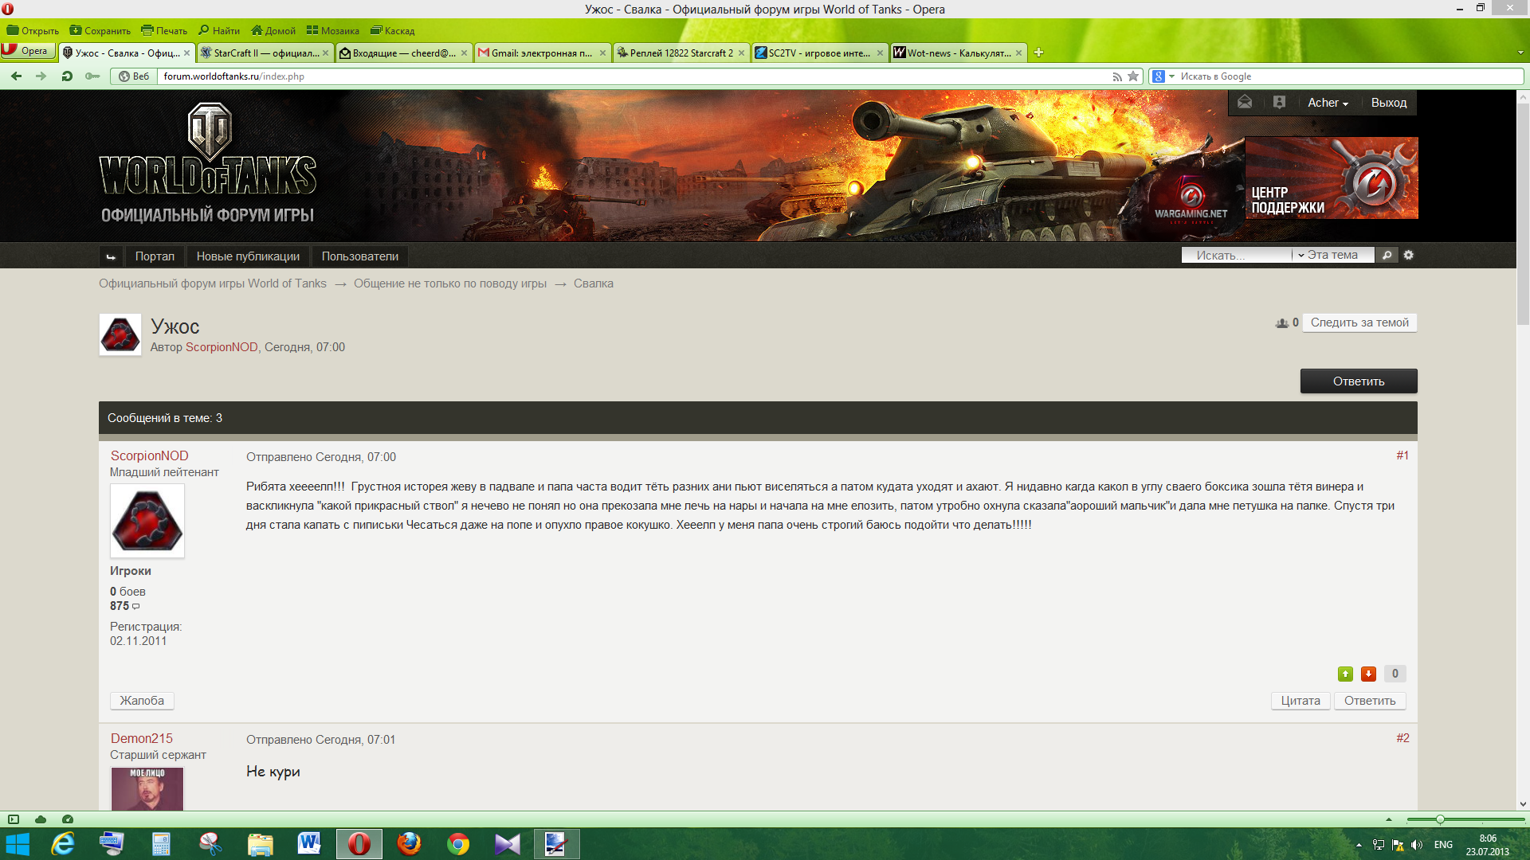Image resolution: width=1530 pixels, height=860 pixels.
Task: Switch to the Wot-news tab
Action: tap(959, 53)
